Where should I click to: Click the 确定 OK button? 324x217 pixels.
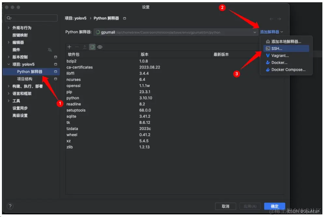274,206
